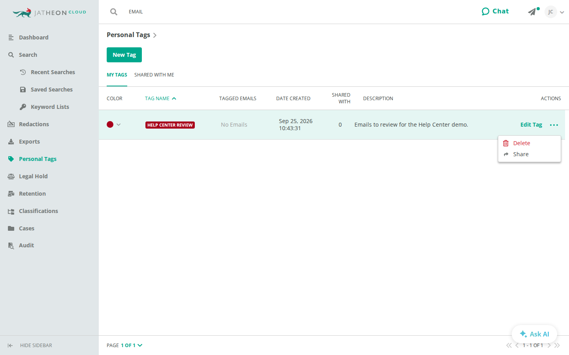Click the Date Created column header

pos(293,99)
